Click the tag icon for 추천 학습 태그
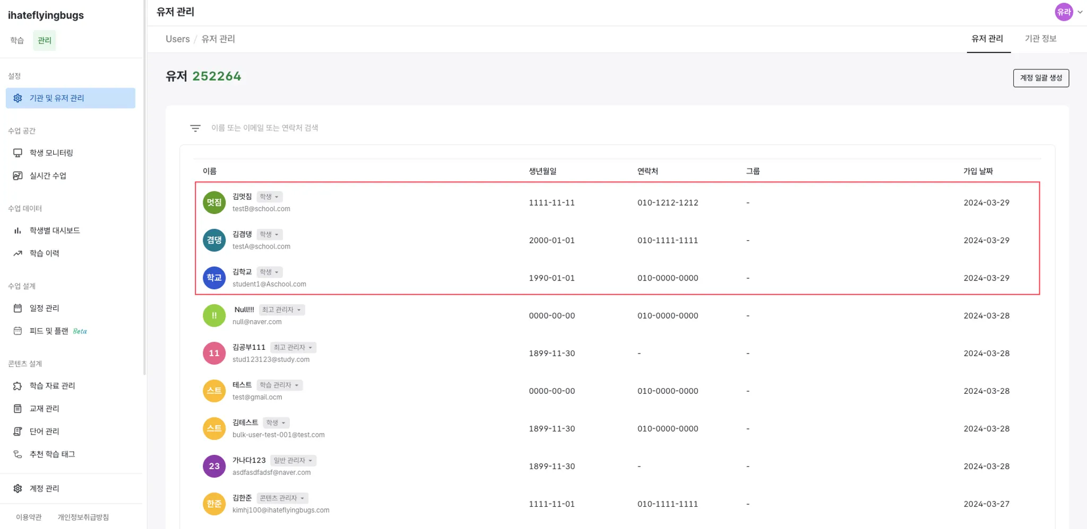 18,454
